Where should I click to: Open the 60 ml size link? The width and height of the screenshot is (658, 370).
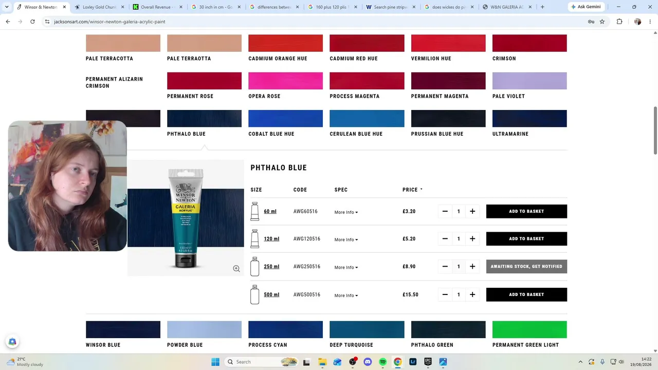(270, 211)
